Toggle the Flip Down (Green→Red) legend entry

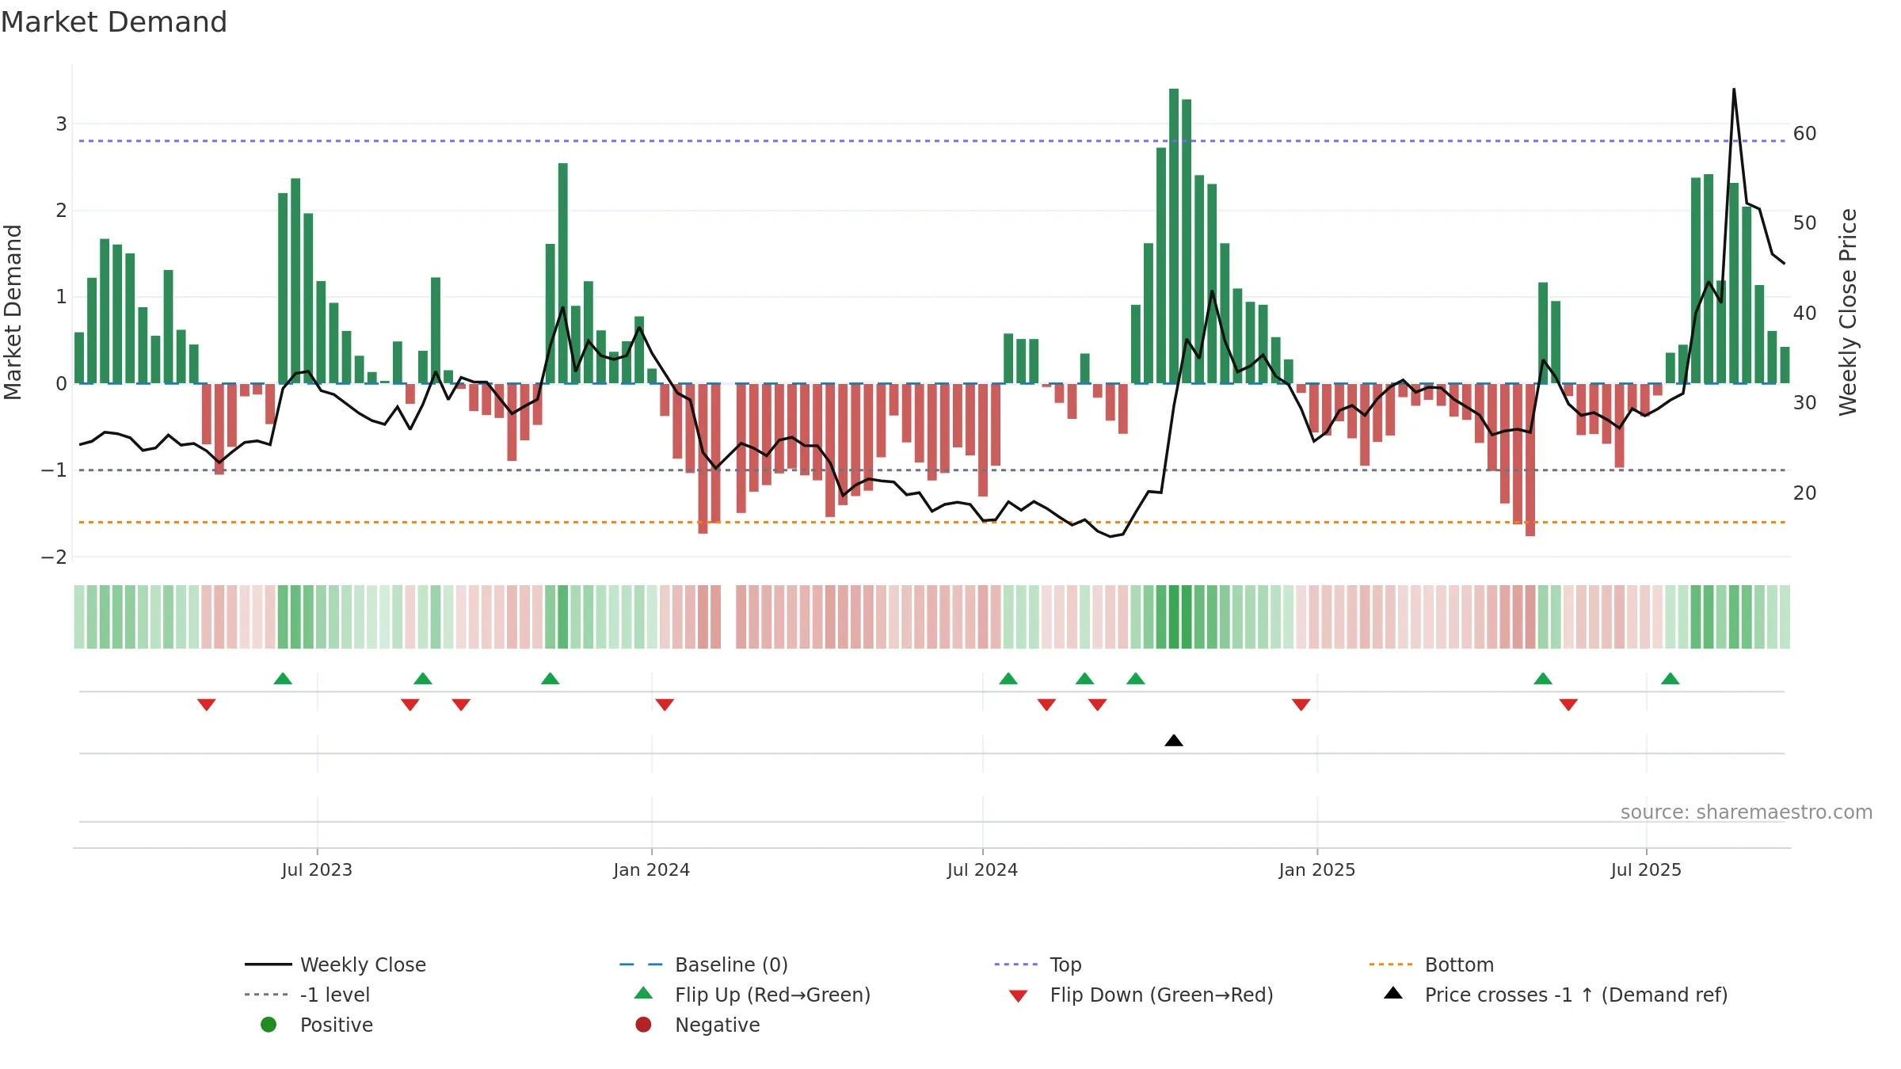1141,995
